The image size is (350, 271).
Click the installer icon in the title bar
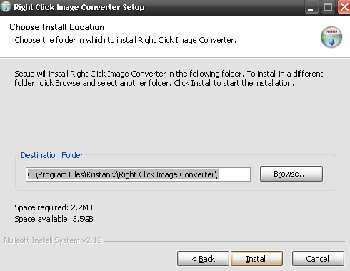(5, 6)
